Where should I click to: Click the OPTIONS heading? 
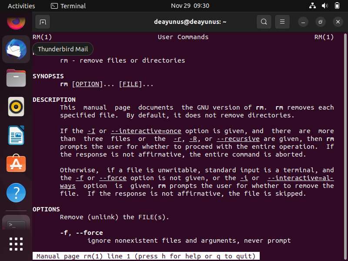click(x=46, y=209)
